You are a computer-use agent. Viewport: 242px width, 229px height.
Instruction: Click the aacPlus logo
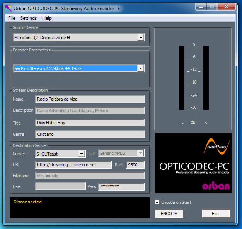217,146
